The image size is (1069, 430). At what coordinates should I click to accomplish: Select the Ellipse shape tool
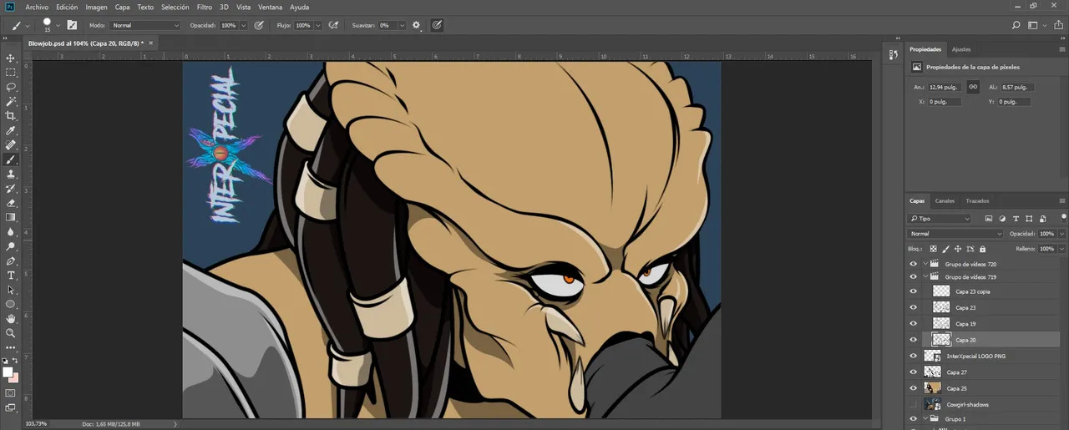11,304
